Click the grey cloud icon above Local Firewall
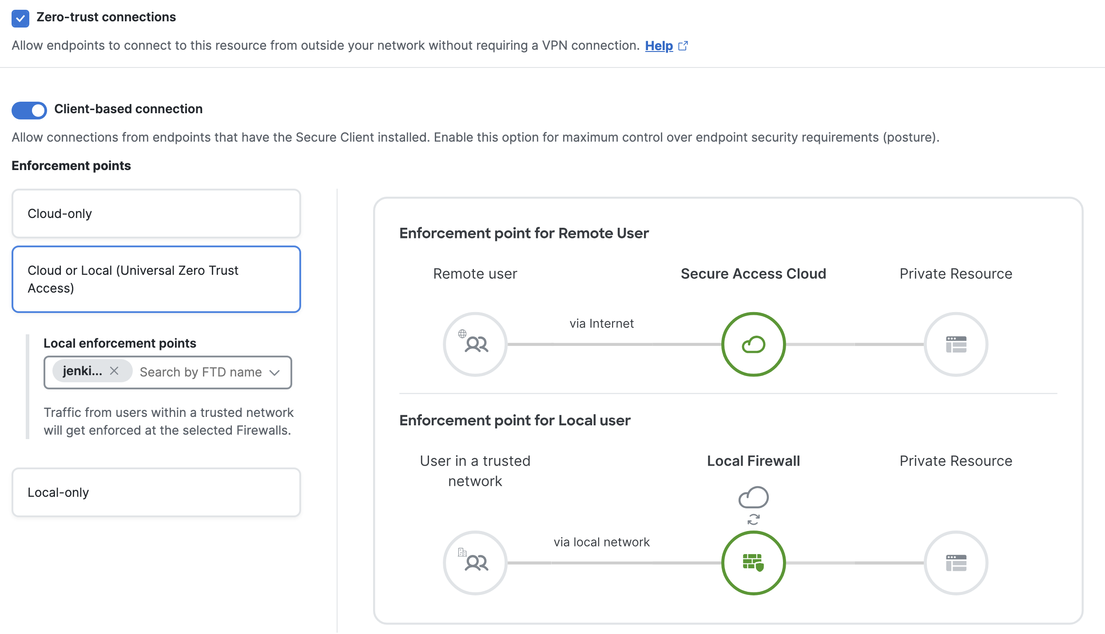This screenshot has width=1105, height=634. tap(753, 497)
